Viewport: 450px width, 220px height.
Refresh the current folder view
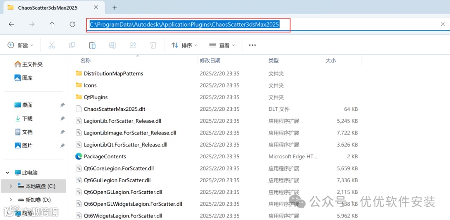[72, 25]
